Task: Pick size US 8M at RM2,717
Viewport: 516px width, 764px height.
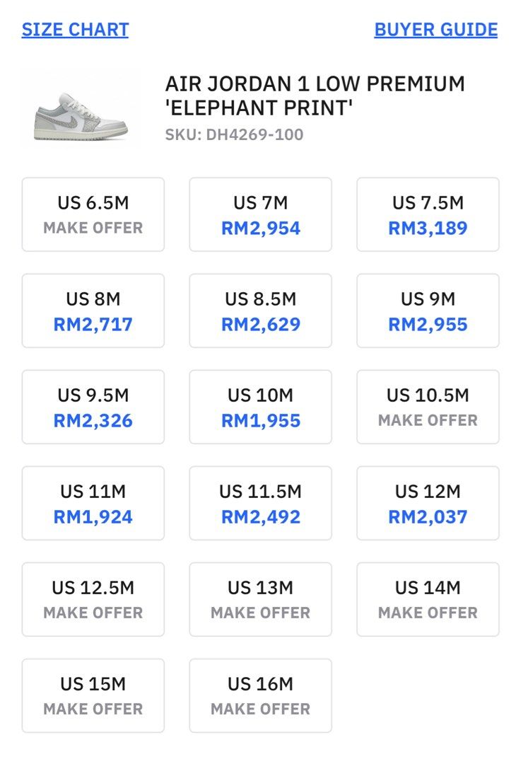Action: click(x=93, y=311)
